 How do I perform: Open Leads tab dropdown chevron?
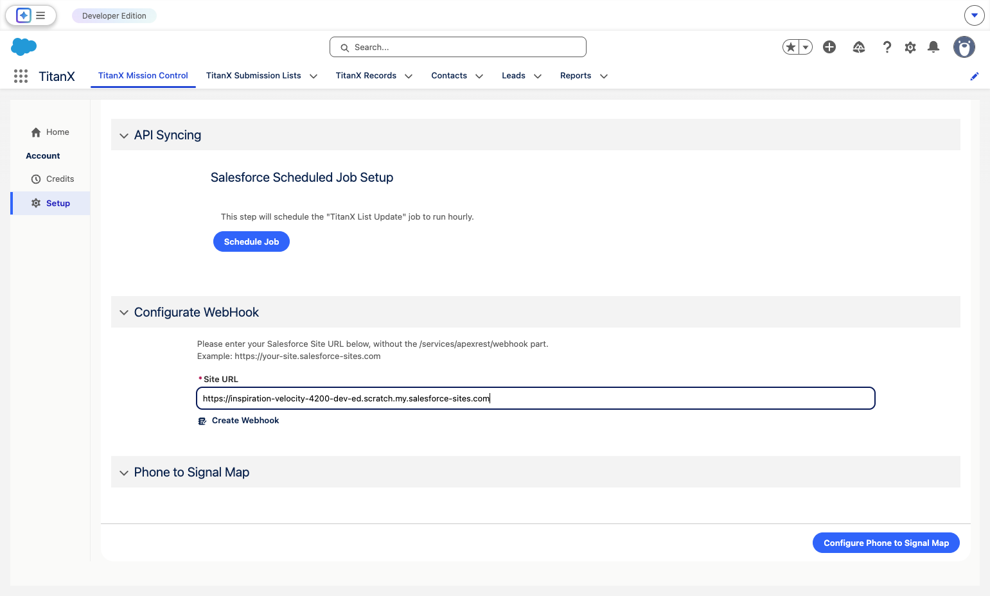[x=538, y=76]
